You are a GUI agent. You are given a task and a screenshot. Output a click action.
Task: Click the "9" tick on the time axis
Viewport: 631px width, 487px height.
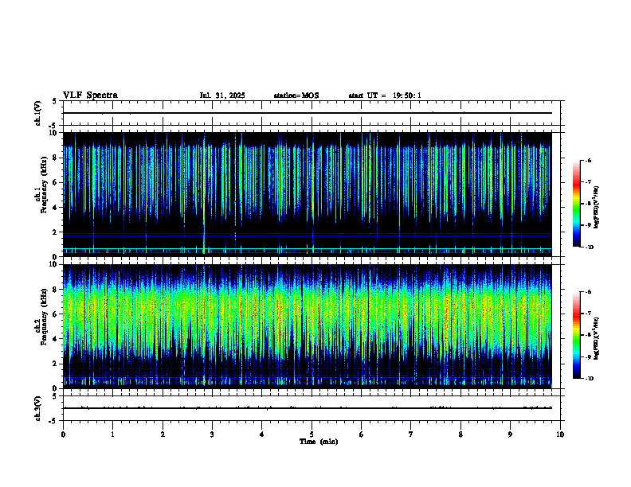(x=510, y=434)
